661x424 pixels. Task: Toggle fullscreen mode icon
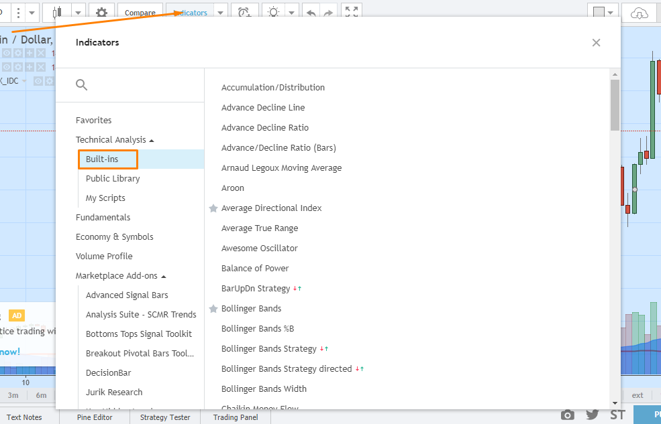coord(351,12)
